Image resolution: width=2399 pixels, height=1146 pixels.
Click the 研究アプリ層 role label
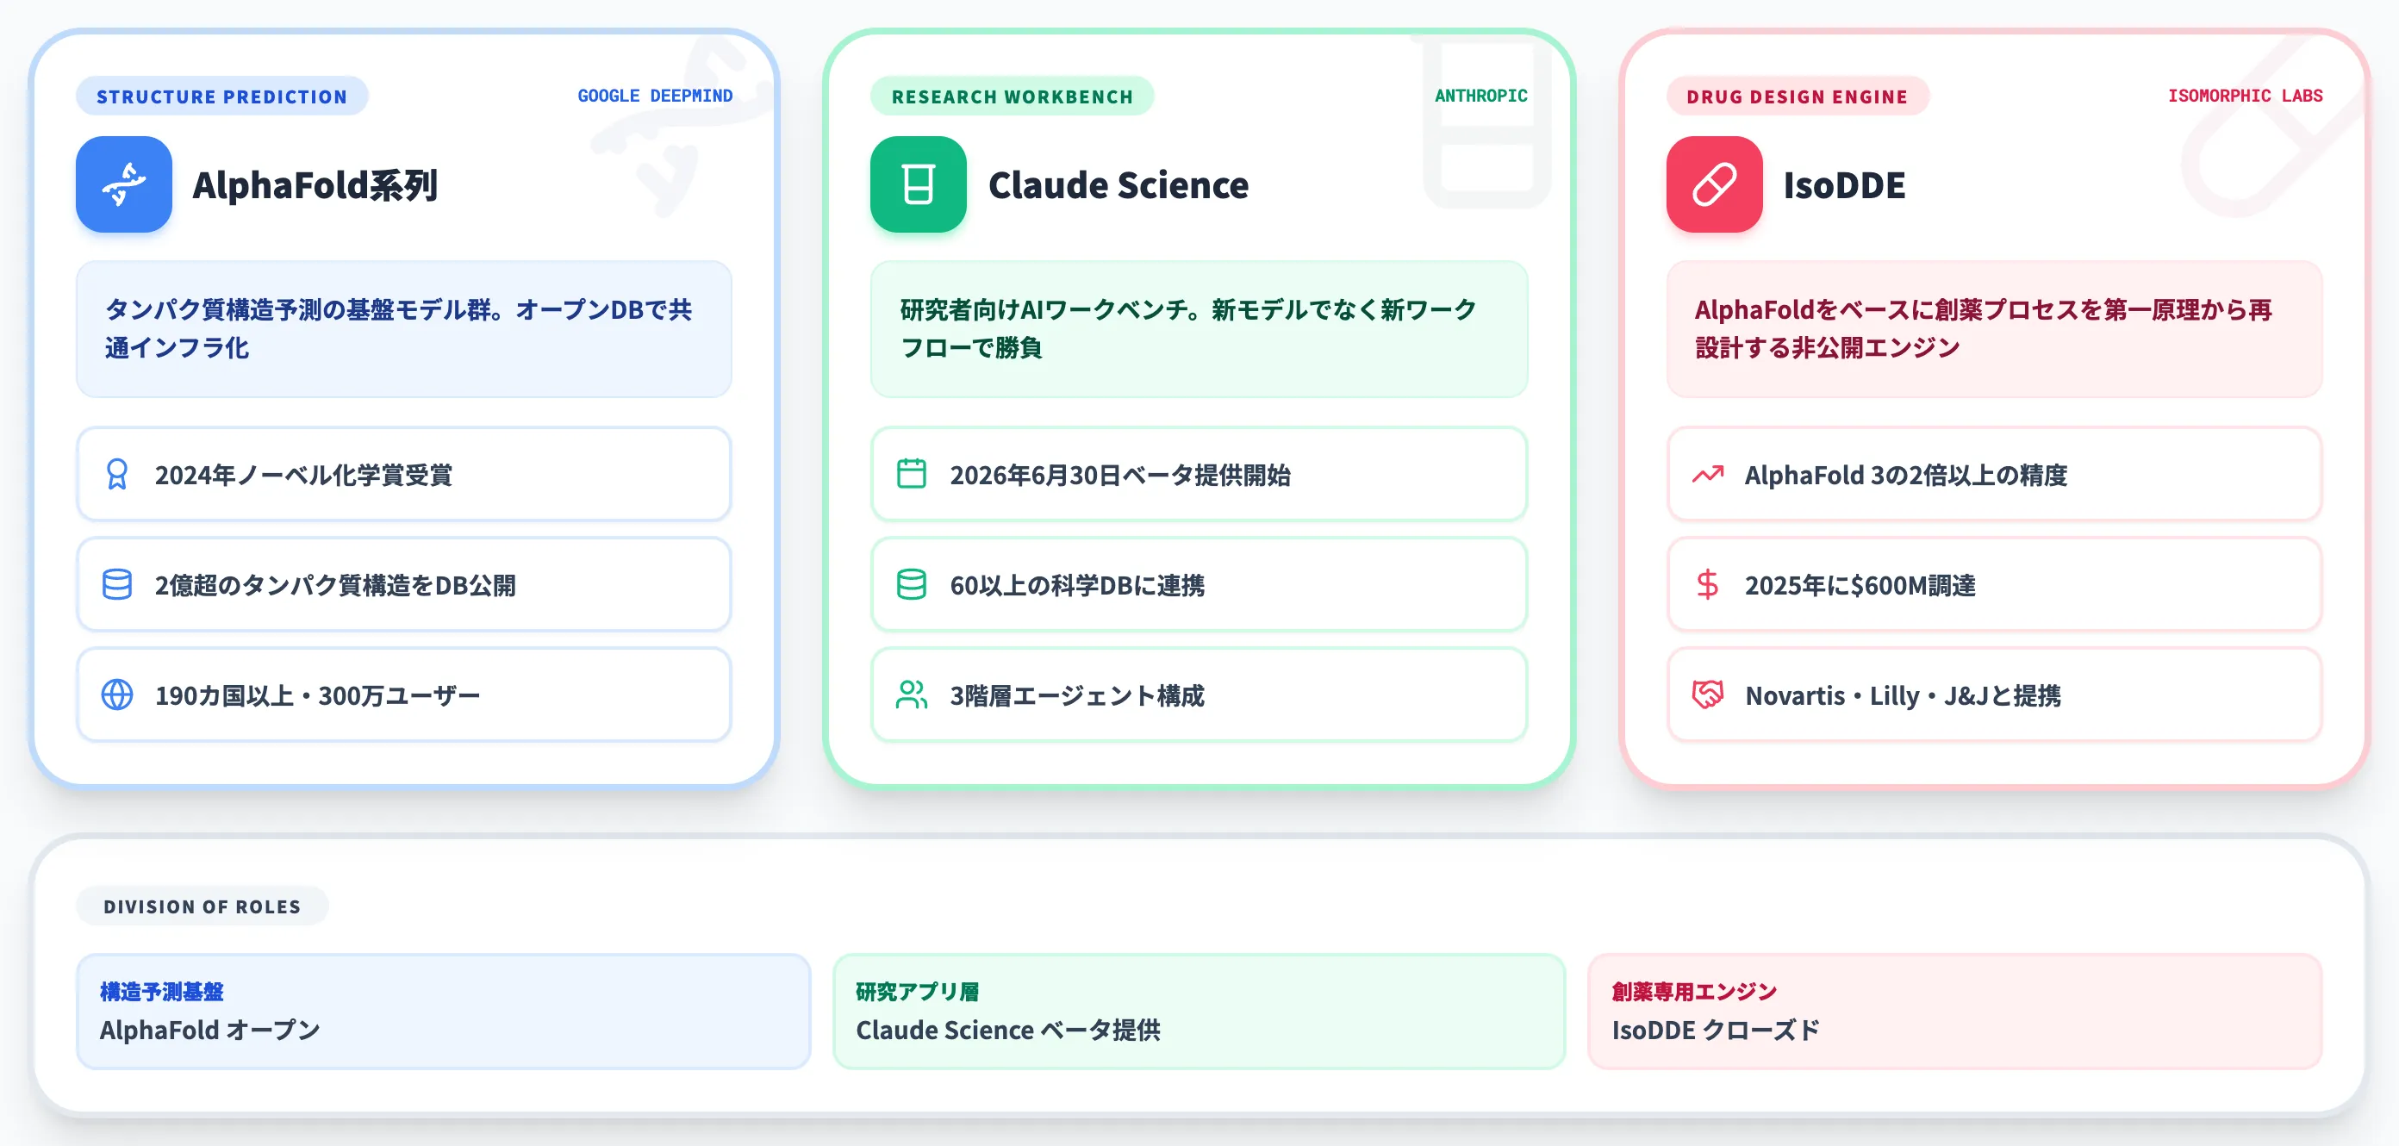(x=919, y=992)
